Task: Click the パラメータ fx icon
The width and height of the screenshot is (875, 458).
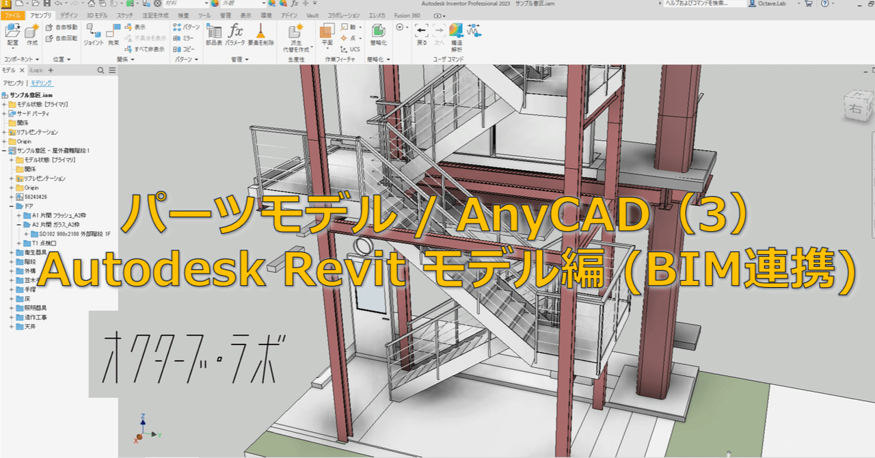Action: coord(236,31)
